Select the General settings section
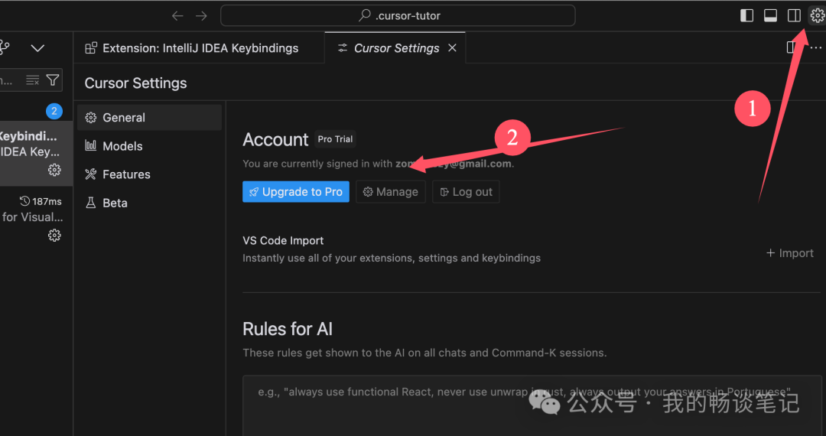826x436 pixels. (150, 118)
